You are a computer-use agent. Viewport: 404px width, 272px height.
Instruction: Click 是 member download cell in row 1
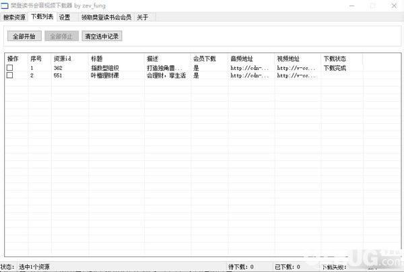pos(197,68)
